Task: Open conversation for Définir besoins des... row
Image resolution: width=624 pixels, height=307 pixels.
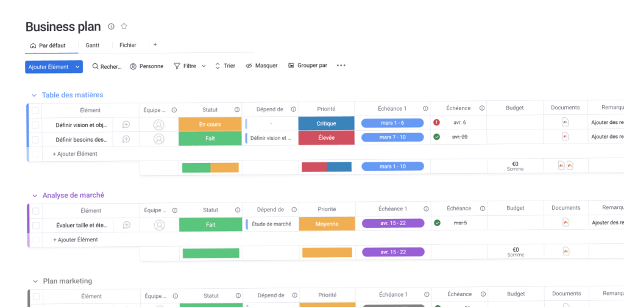Action: click(126, 139)
